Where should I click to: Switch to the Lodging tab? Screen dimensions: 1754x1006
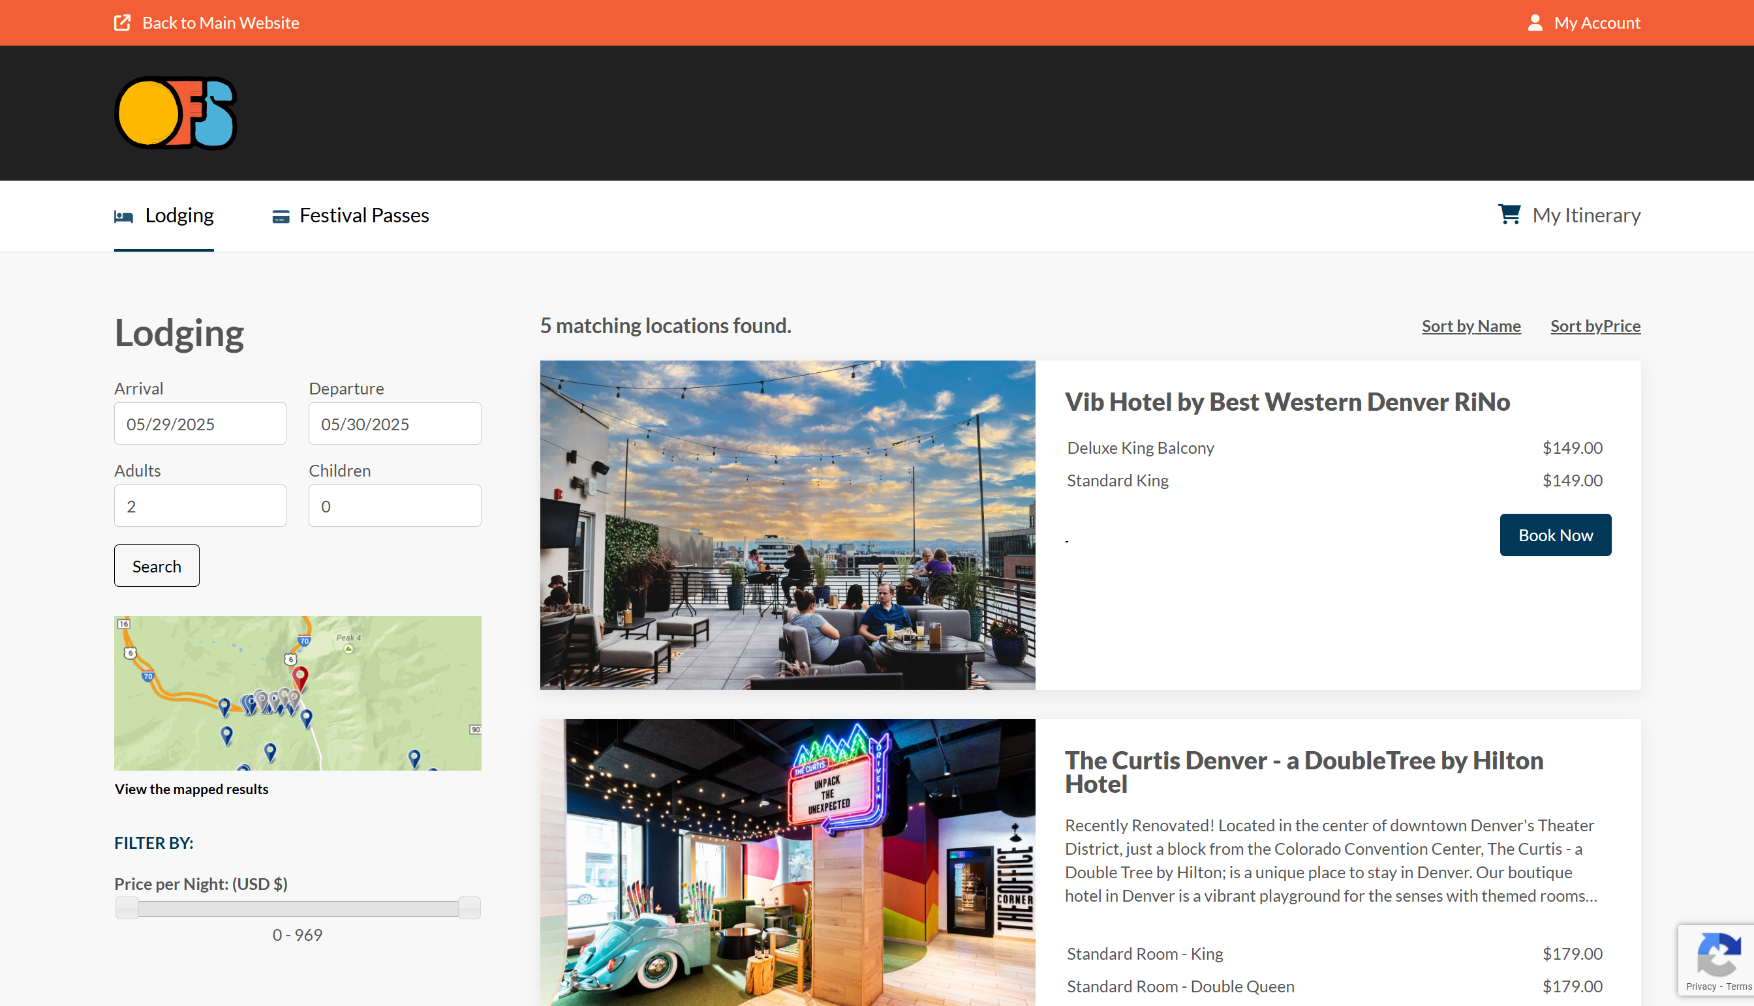pos(179,216)
